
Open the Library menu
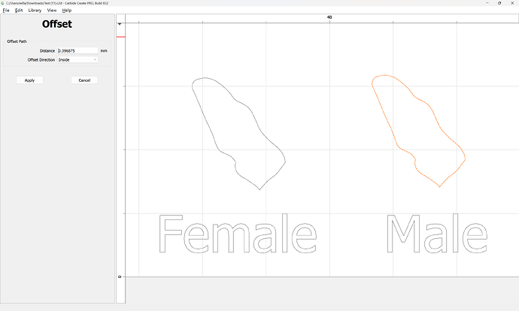tap(35, 11)
